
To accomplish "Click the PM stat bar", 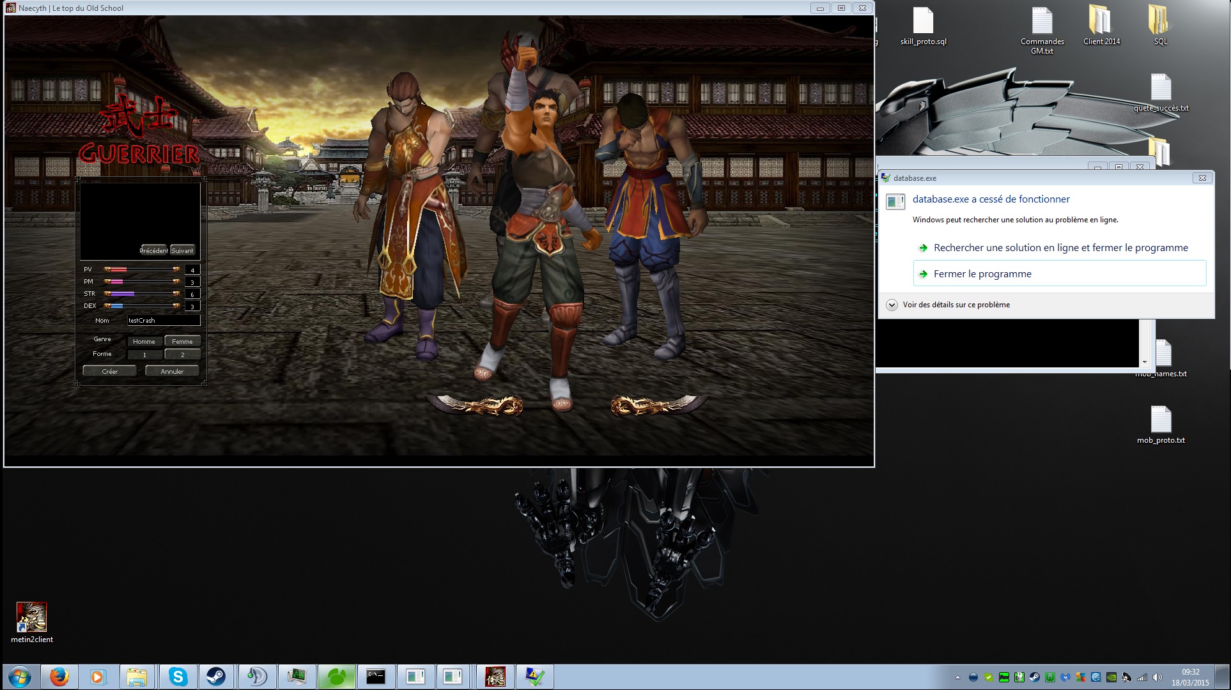I will click(x=142, y=282).
